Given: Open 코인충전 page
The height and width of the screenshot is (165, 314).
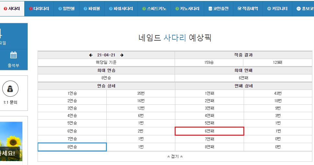Looking at the screenshot, I should coord(218,9).
